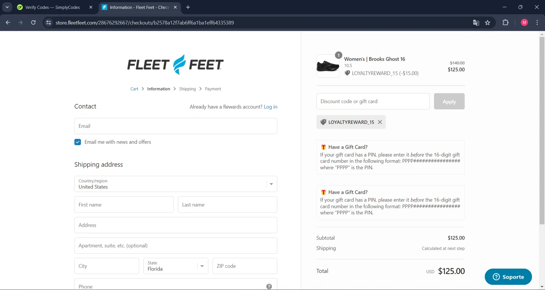
Task: Minimize the browser window
Action: (504, 7)
